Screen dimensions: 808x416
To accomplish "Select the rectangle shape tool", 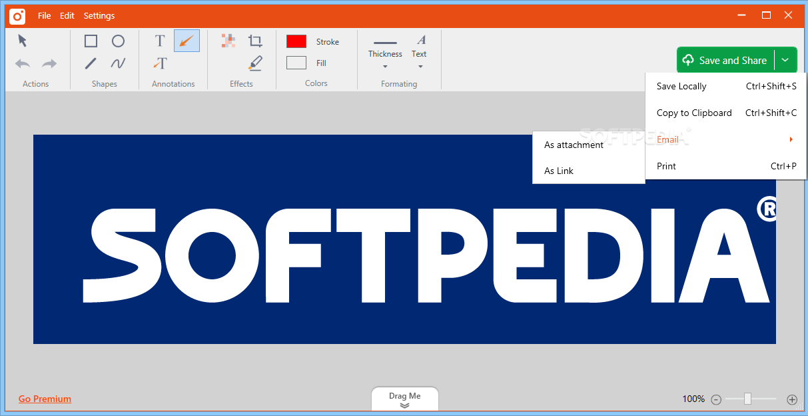I will (x=91, y=41).
